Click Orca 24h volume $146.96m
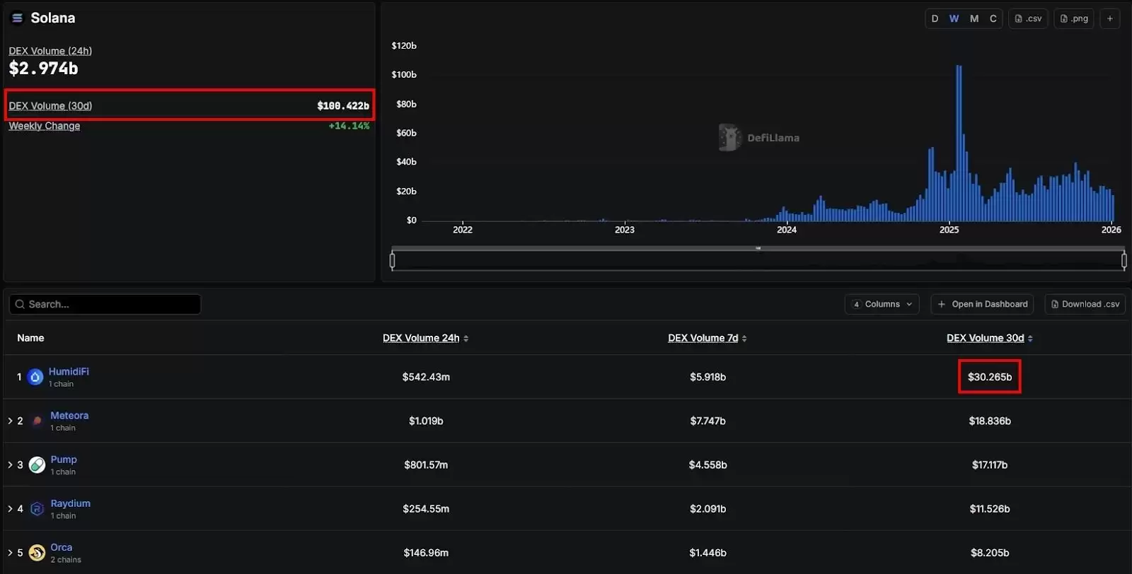Viewport: 1132px width, 574px height. coord(426,553)
